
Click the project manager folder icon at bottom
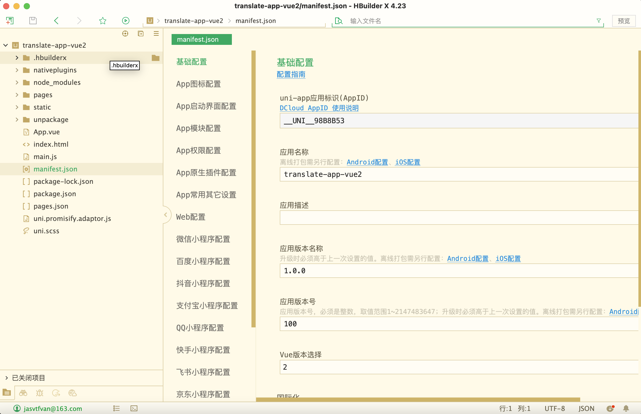pos(7,393)
